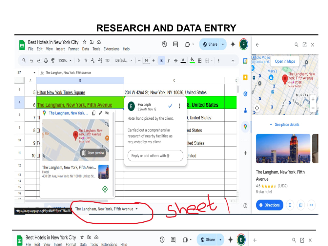Undo the last action
Viewport: 328px width, 246px height.
click(31, 61)
